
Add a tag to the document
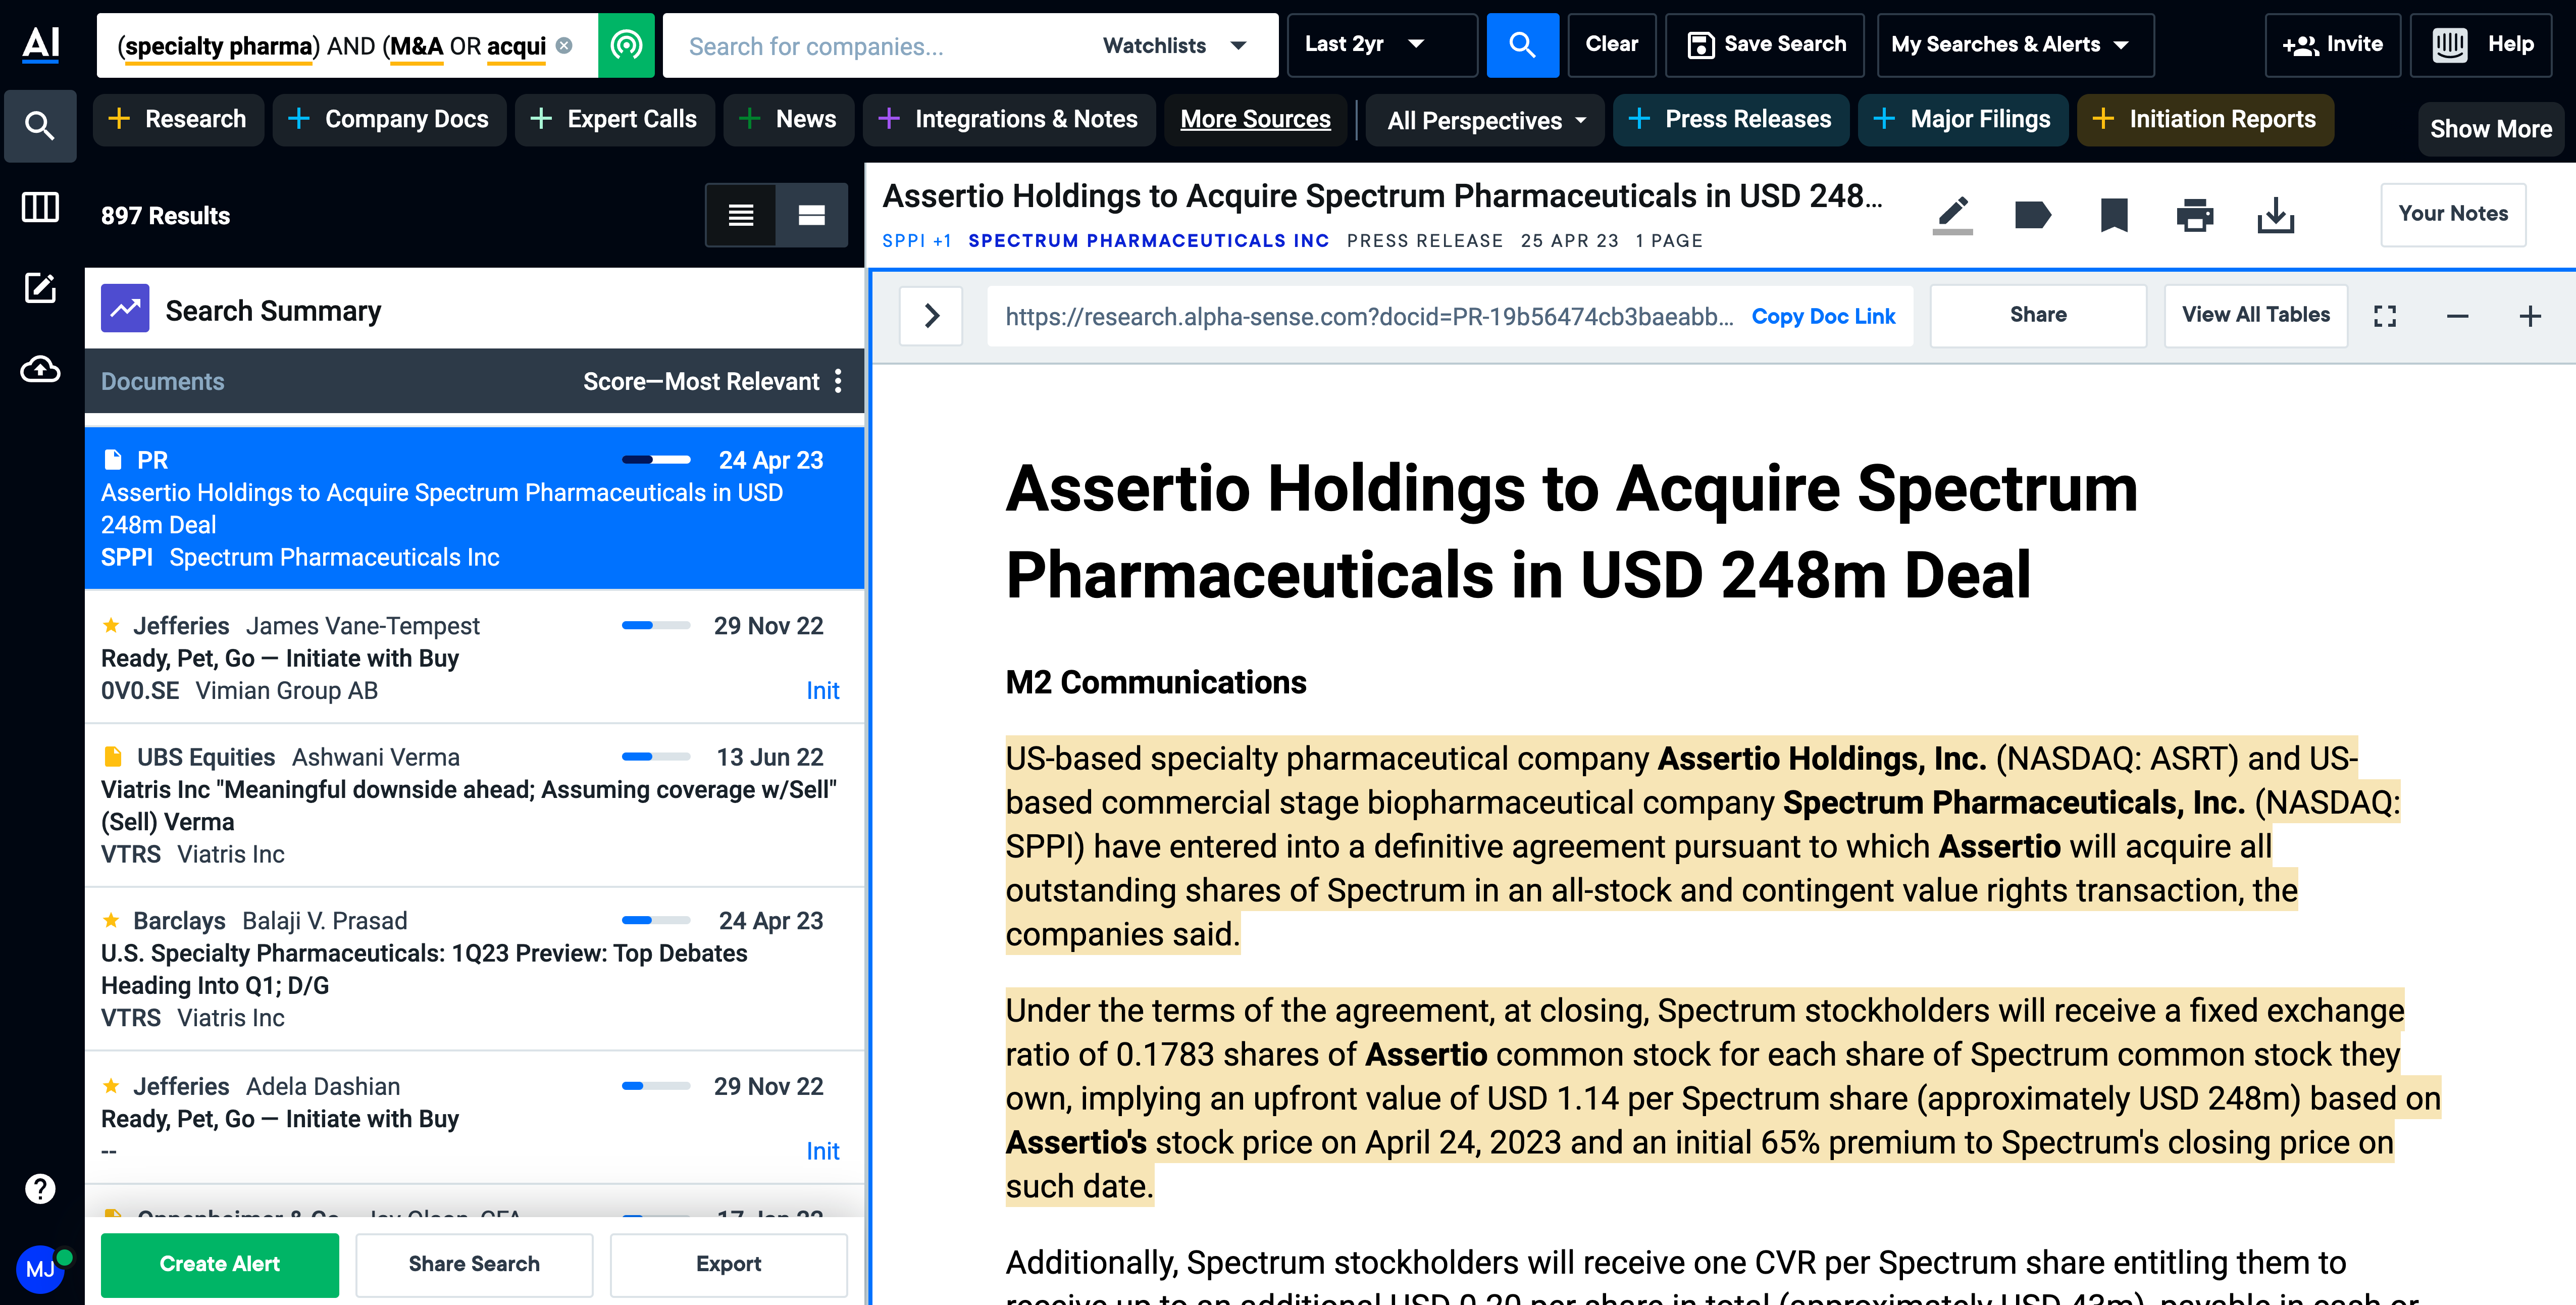(2032, 215)
